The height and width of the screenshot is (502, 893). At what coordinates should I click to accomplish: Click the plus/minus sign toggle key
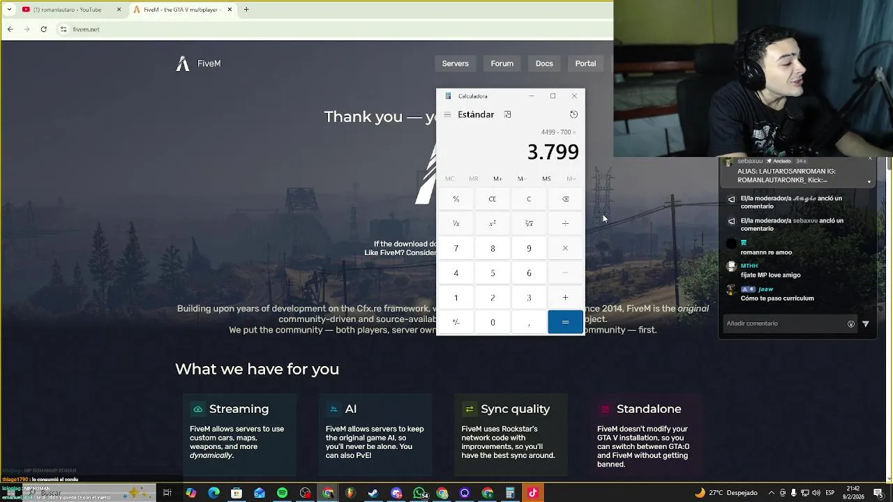point(456,322)
